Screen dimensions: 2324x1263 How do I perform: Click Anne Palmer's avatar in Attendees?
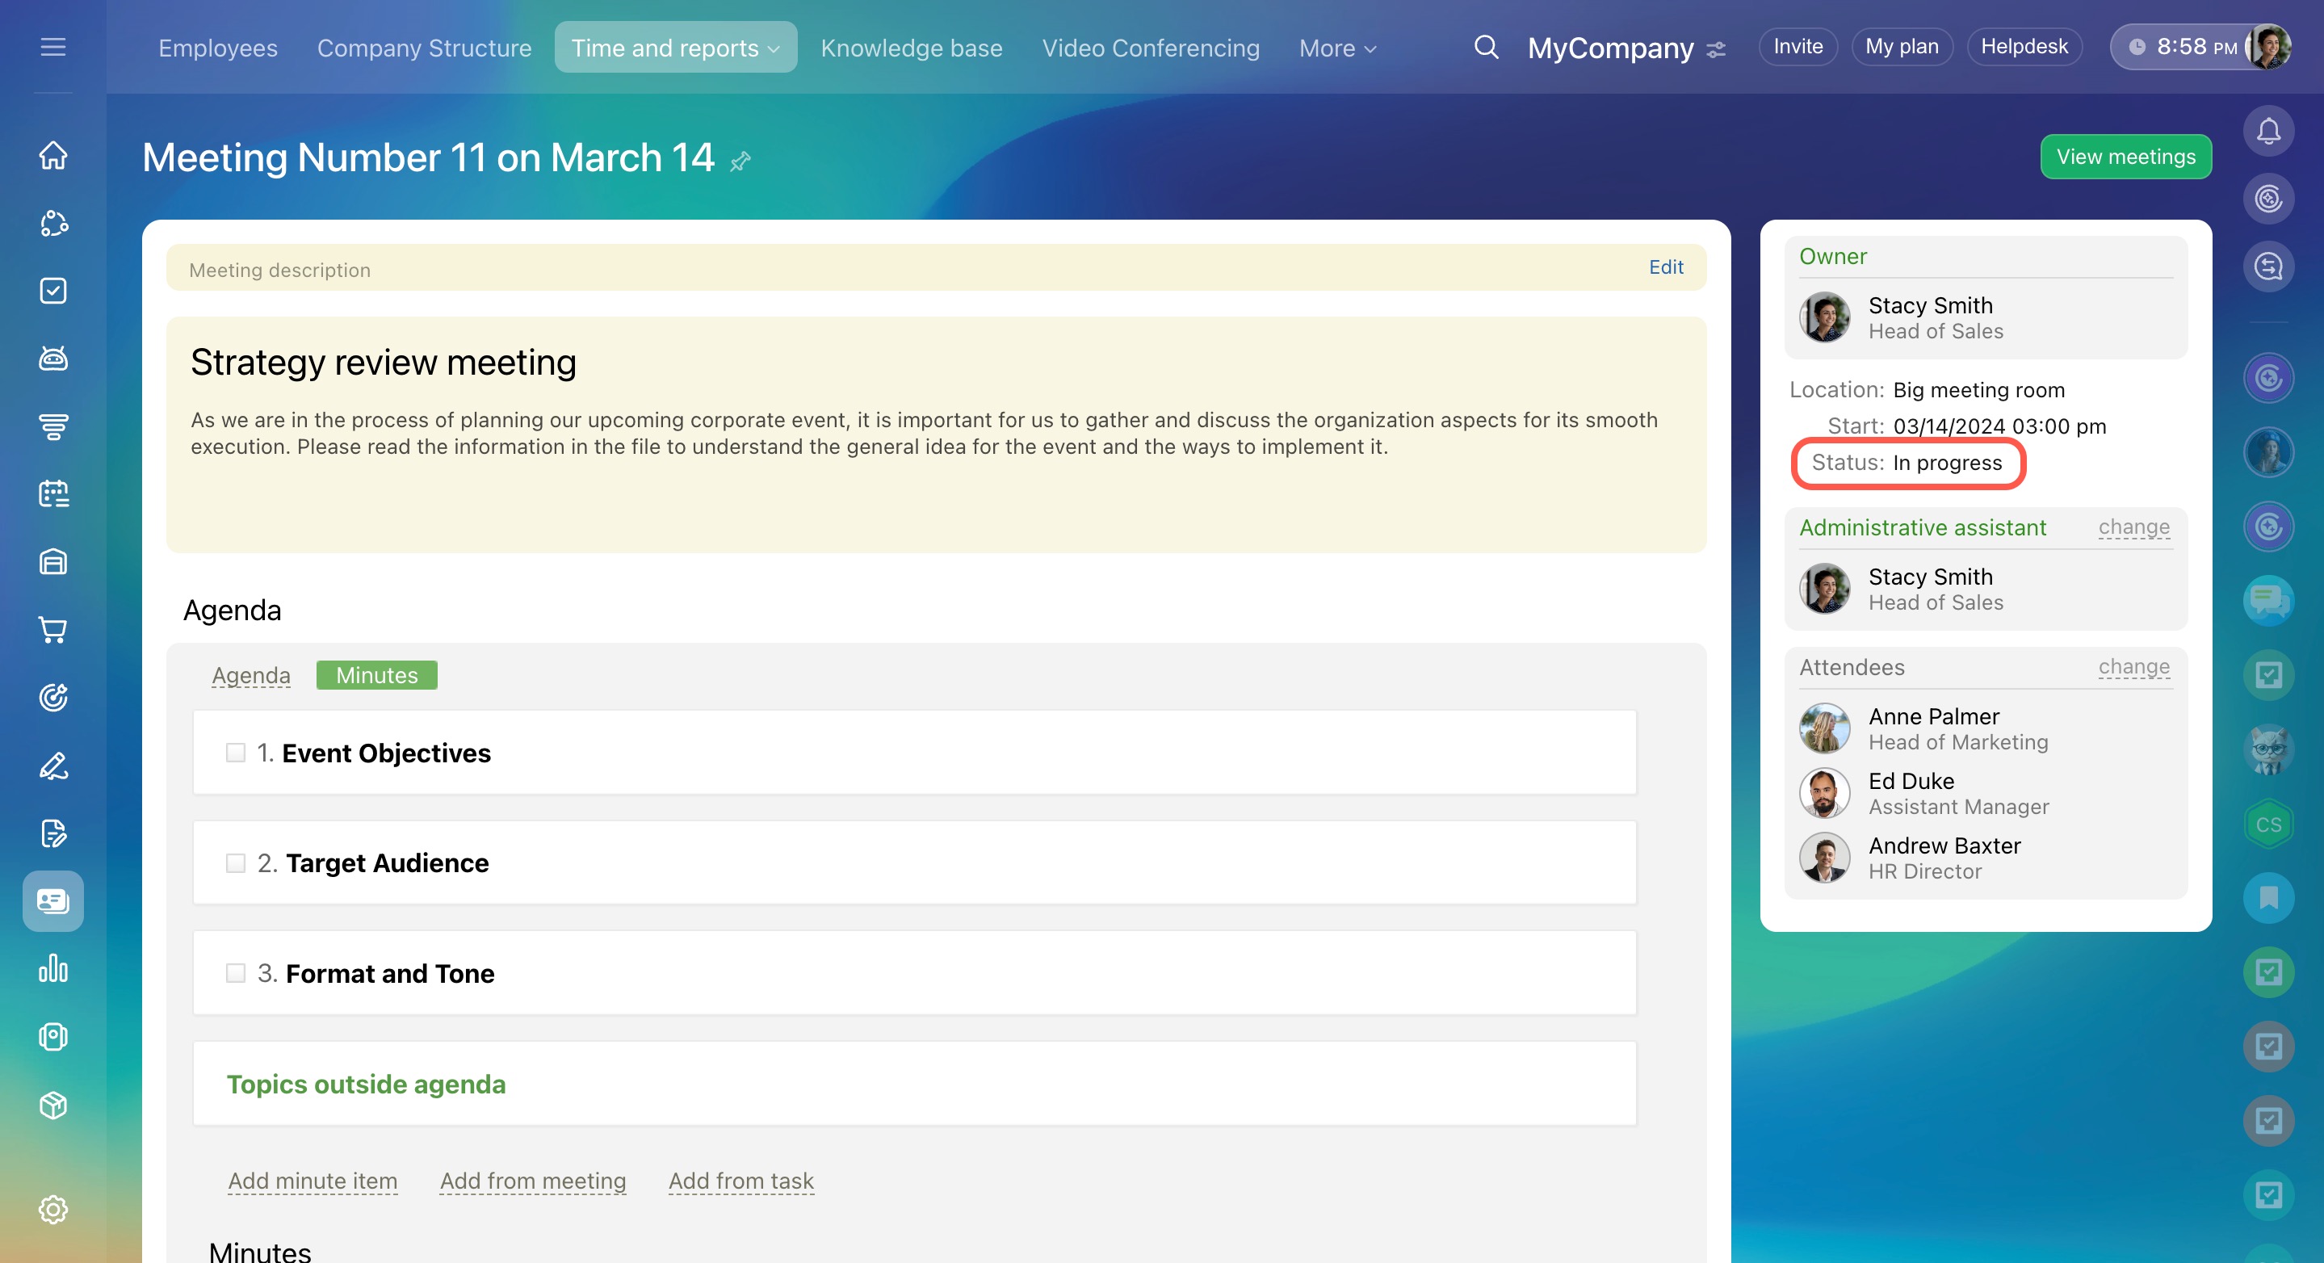(x=1824, y=729)
